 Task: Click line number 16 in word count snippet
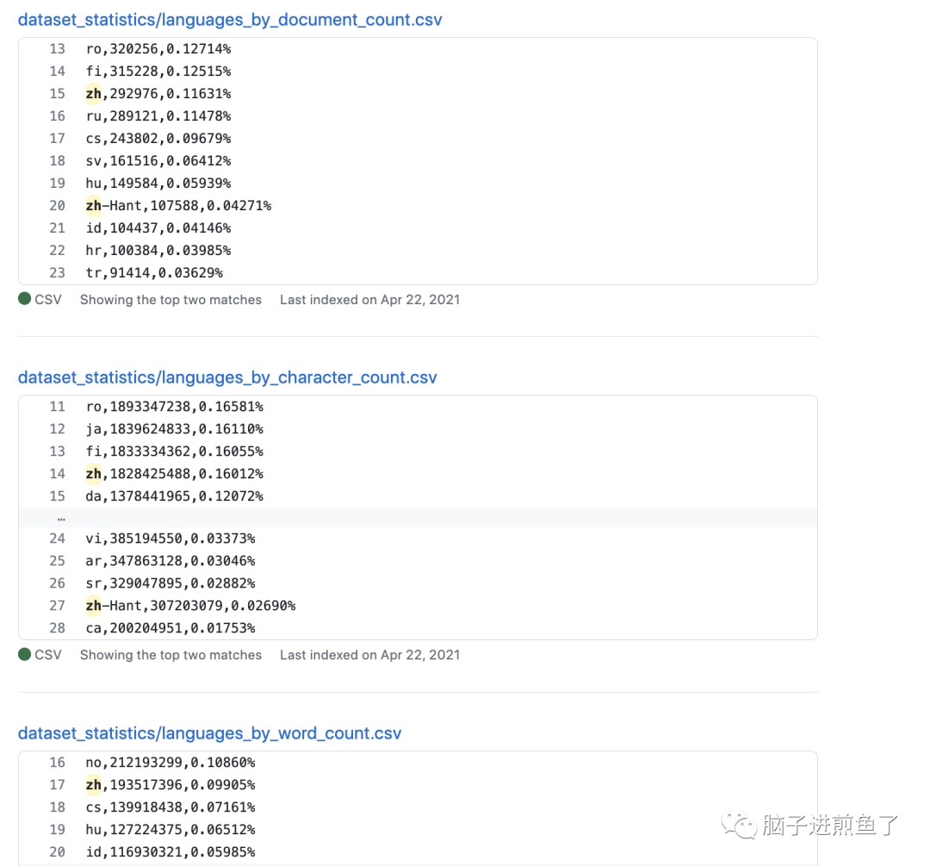pyautogui.click(x=57, y=762)
